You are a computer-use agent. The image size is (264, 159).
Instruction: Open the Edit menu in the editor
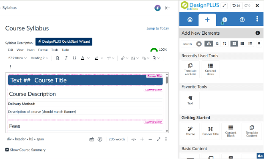click(10, 50)
